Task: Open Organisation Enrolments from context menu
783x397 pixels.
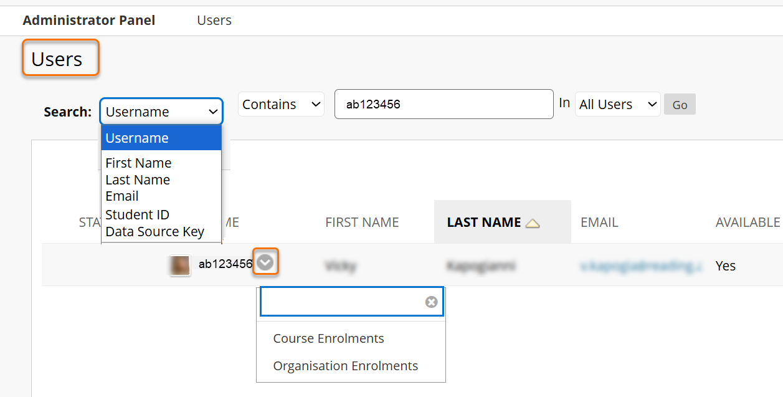Action: click(345, 366)
